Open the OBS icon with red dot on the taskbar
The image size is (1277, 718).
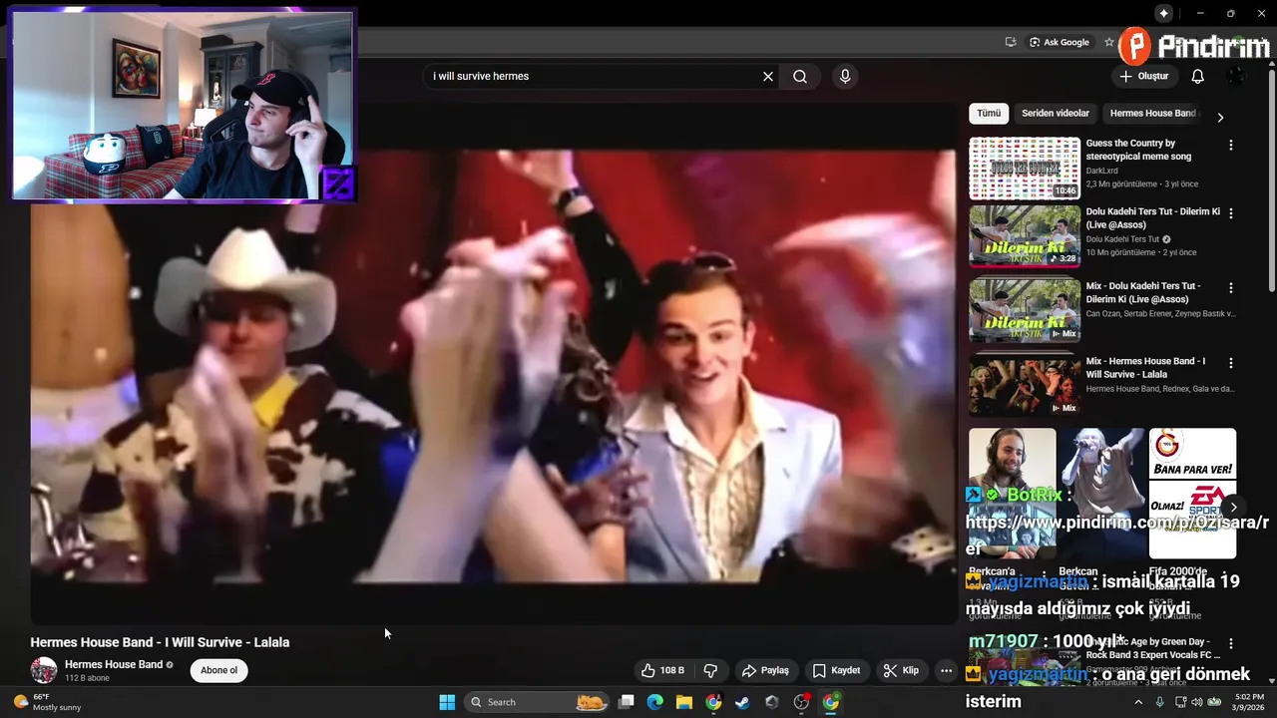(x=801, y=702)
